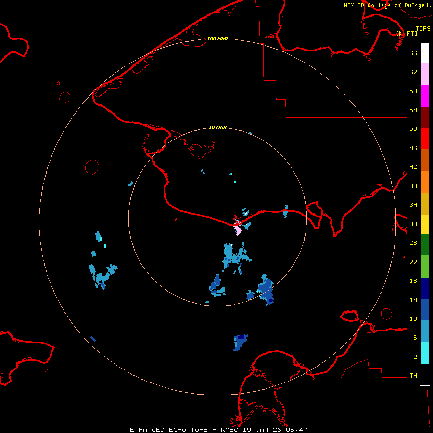Click the yellow color bar segment
The image size is (433, 433).
(425, 224)
